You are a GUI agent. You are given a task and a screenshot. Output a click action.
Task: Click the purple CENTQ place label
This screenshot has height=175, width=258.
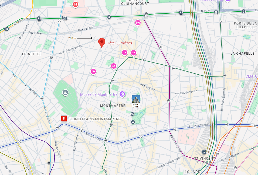251,76
